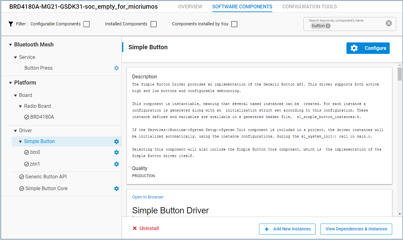Open settings gear next to Simple Button
The width and height of the screenshot is (403, 240).
[x=117, y=141]
